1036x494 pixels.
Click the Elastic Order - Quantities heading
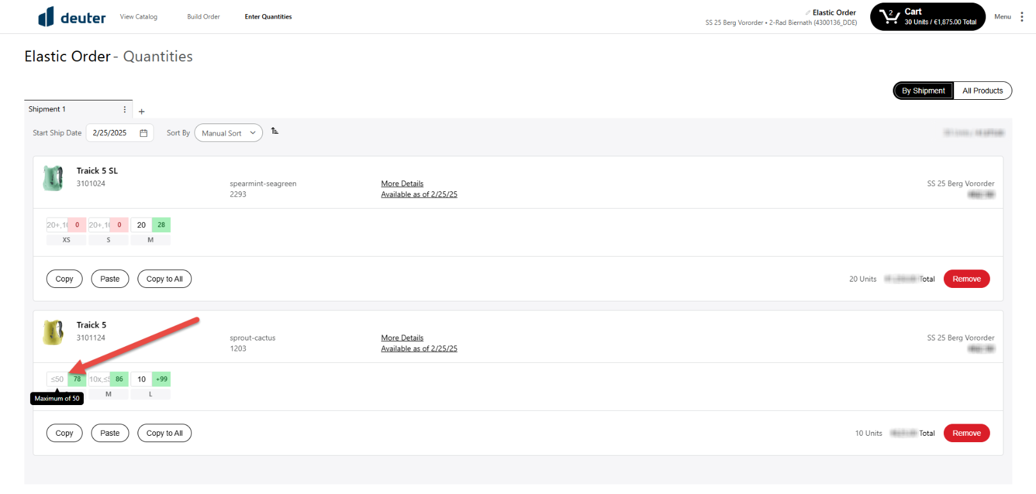(x=109, y=56)
